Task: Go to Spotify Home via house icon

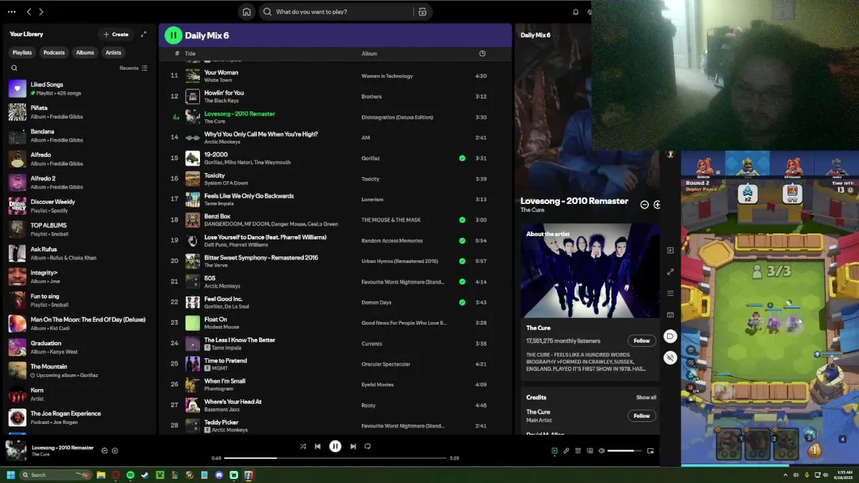Action: coord(247,11)
